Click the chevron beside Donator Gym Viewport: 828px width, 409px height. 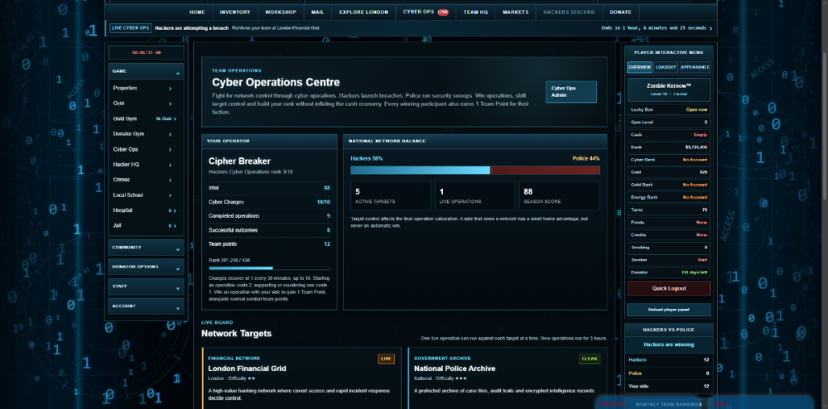pos(170,135)
